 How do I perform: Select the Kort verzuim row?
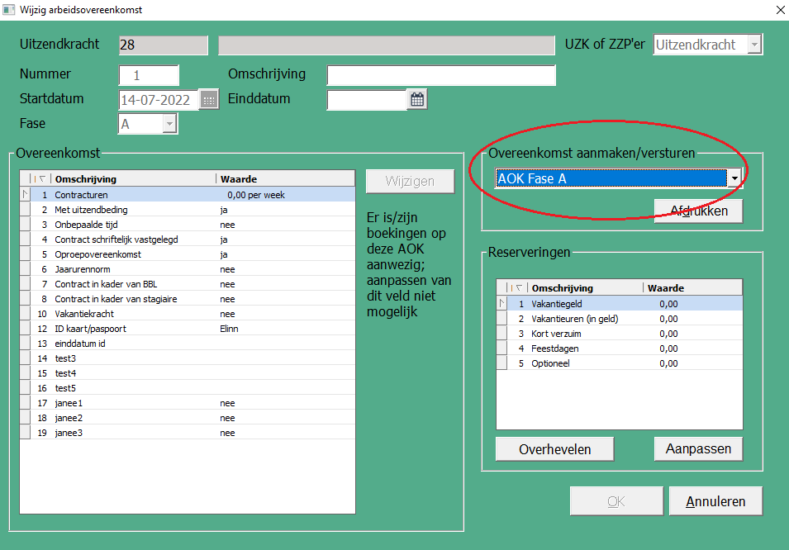click(619, 334)
